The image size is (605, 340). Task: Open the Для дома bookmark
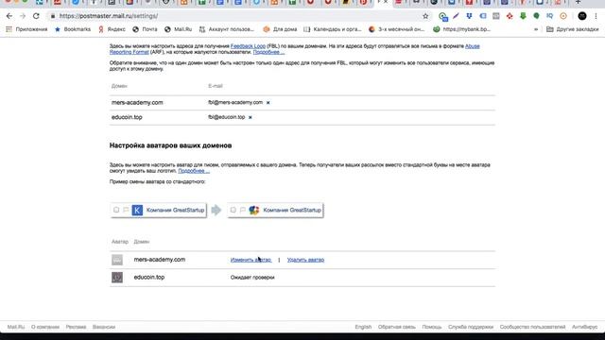[x=280, y=29]
